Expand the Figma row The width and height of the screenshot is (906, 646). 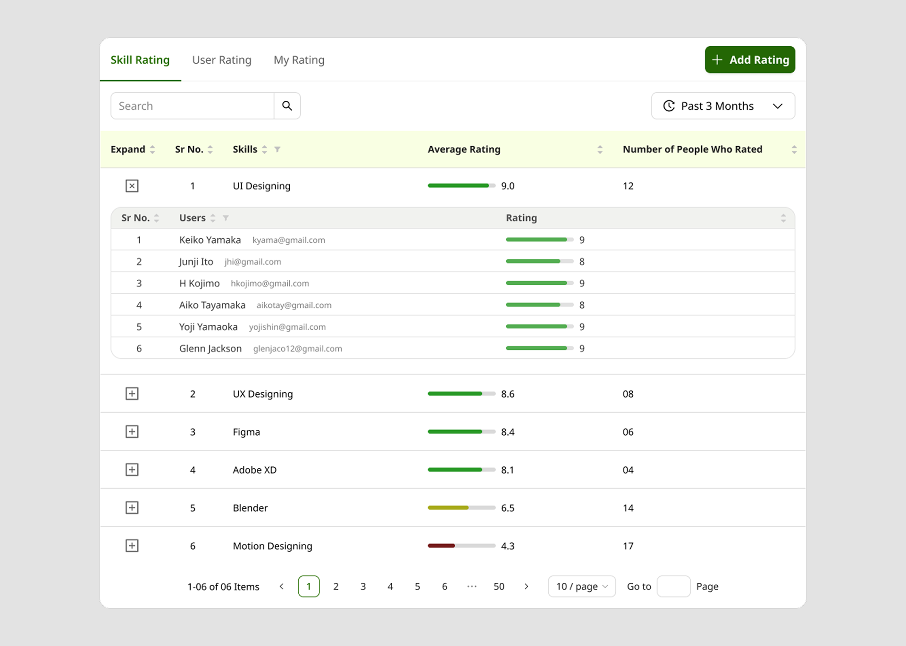132,432
